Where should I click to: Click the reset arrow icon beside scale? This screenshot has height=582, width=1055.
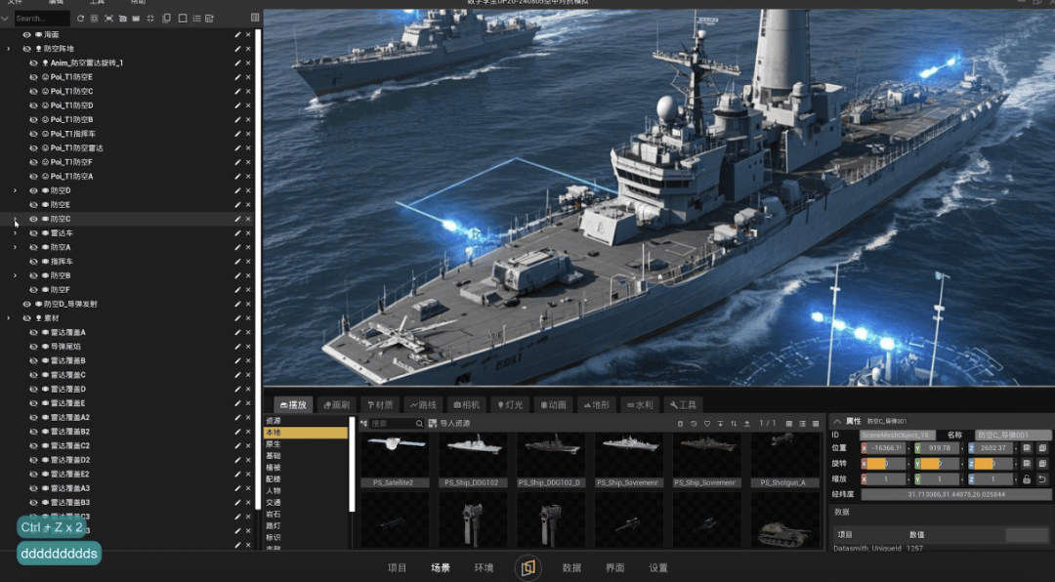pos(1042,478)
